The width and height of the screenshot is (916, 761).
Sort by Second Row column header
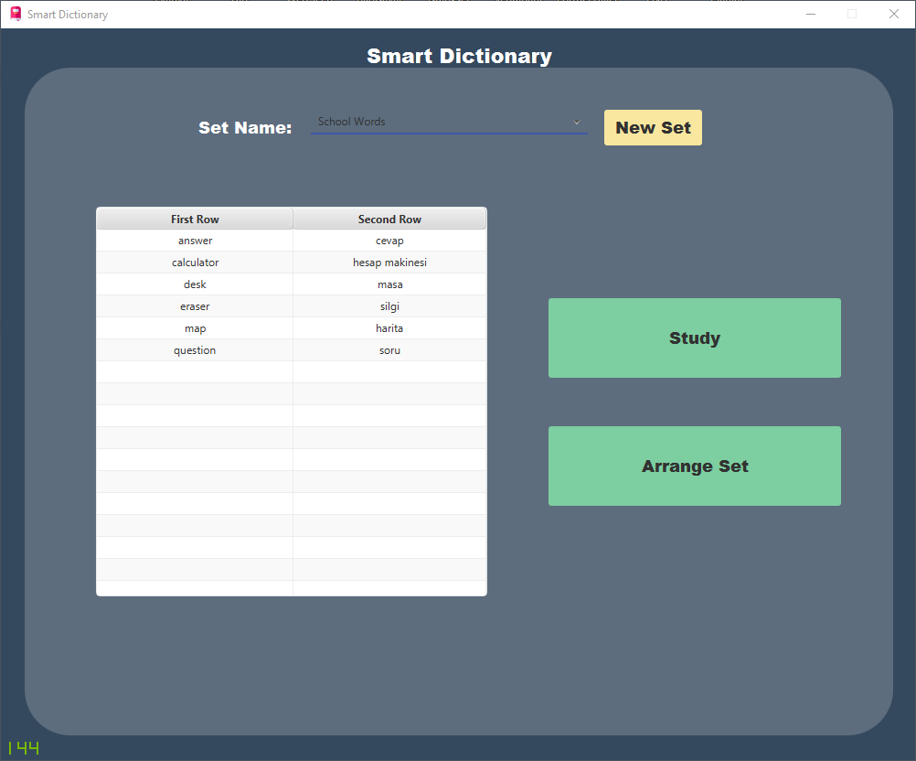click(389, 220)
